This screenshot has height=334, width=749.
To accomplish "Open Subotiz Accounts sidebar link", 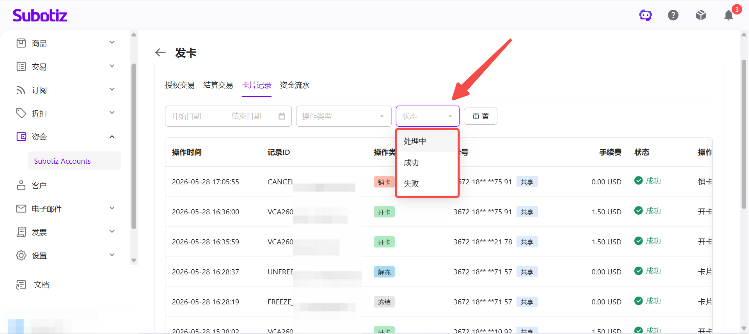I will [74, 161].
